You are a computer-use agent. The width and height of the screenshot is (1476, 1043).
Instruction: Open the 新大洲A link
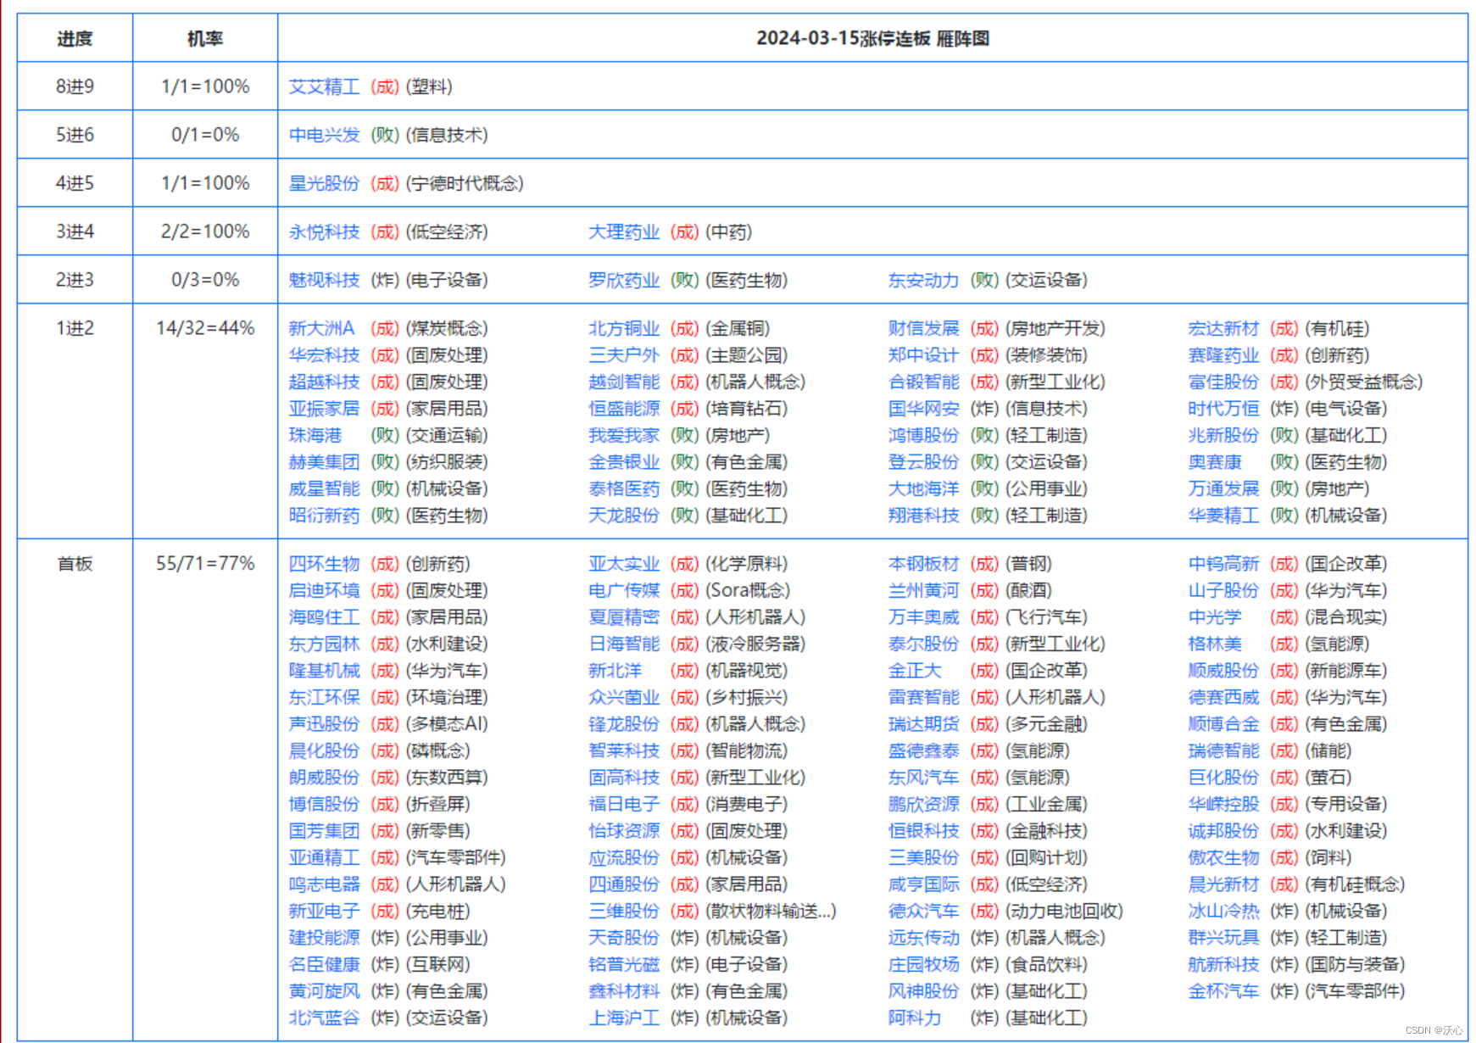[x=321, y=328]
